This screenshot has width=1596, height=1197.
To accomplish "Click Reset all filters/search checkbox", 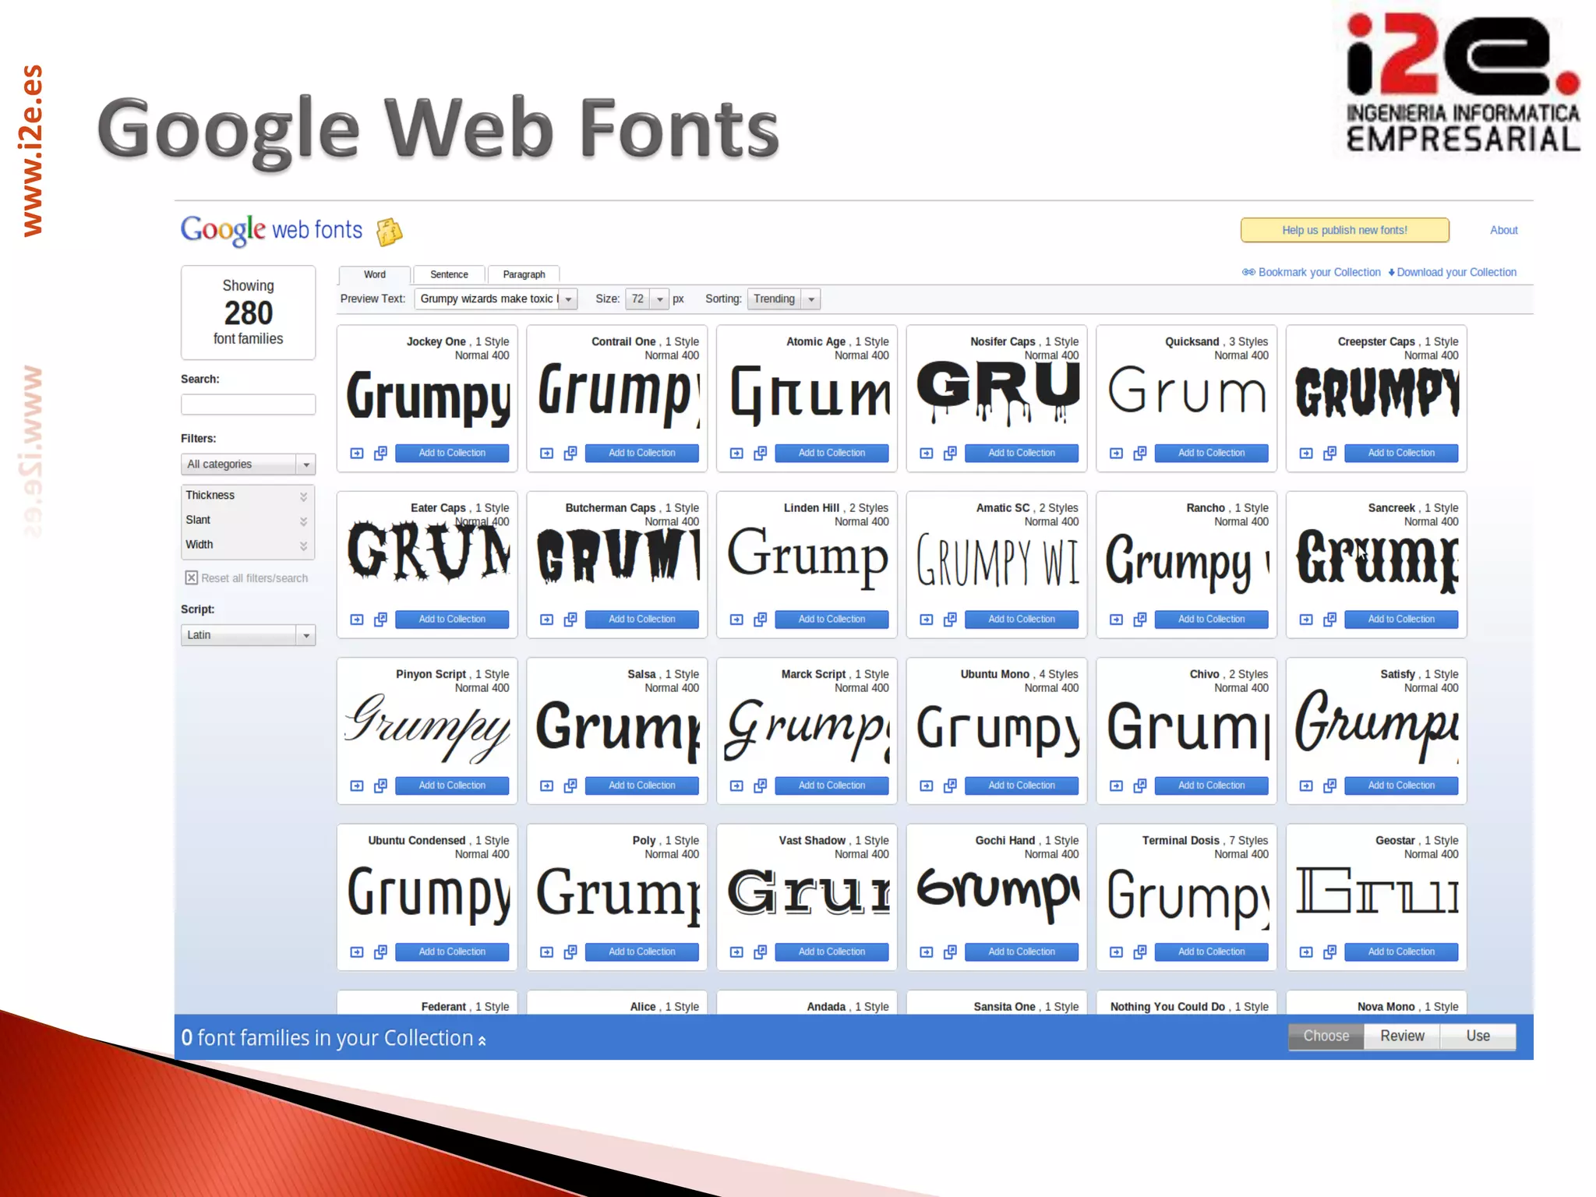I will (191, 577).
